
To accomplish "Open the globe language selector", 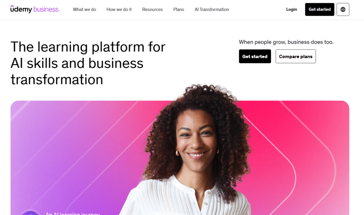I will click(343, 10).
